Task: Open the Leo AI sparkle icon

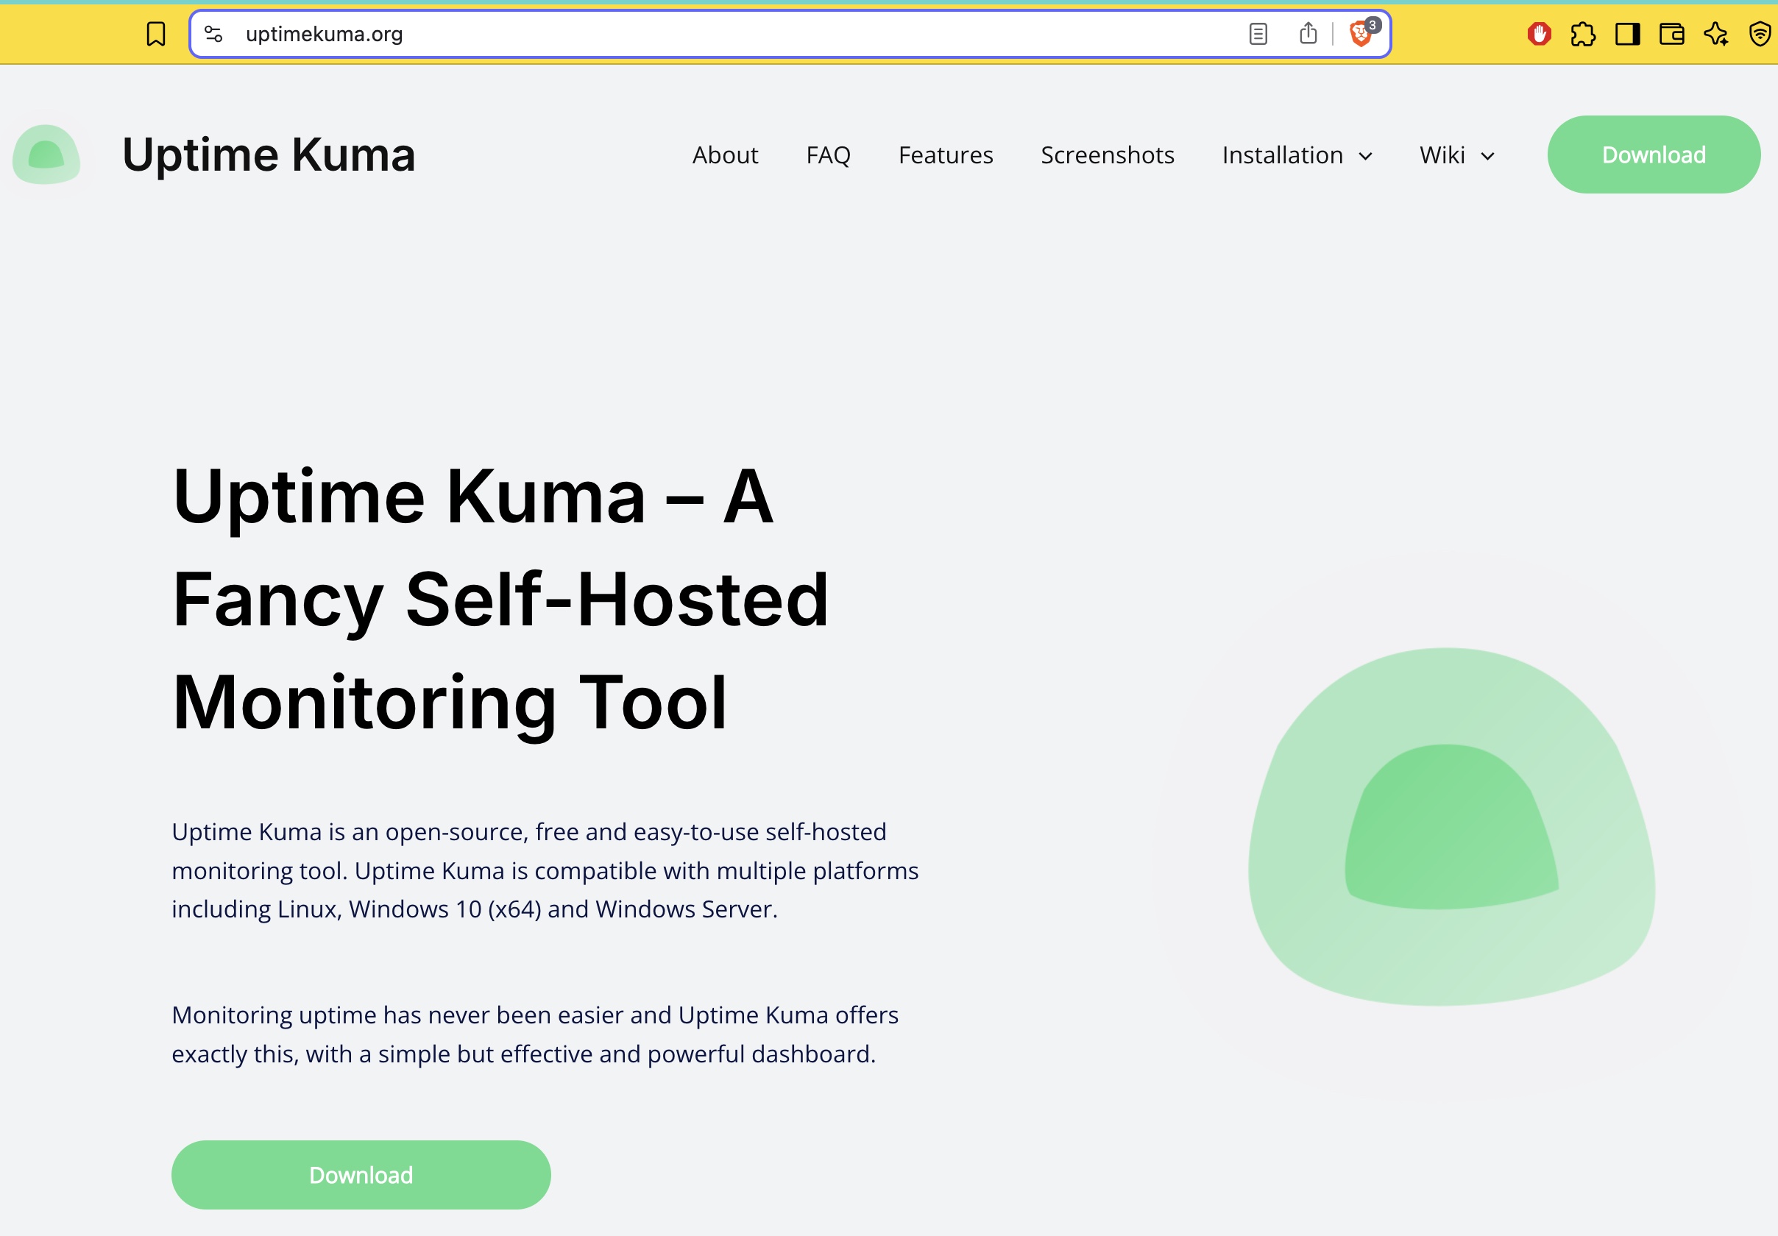Action: click(x=1716, y=34)
